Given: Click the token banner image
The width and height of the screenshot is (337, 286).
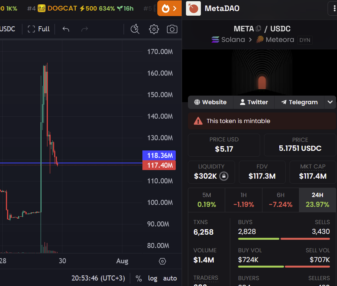Looking at the screenshot, I should (259, 72).
